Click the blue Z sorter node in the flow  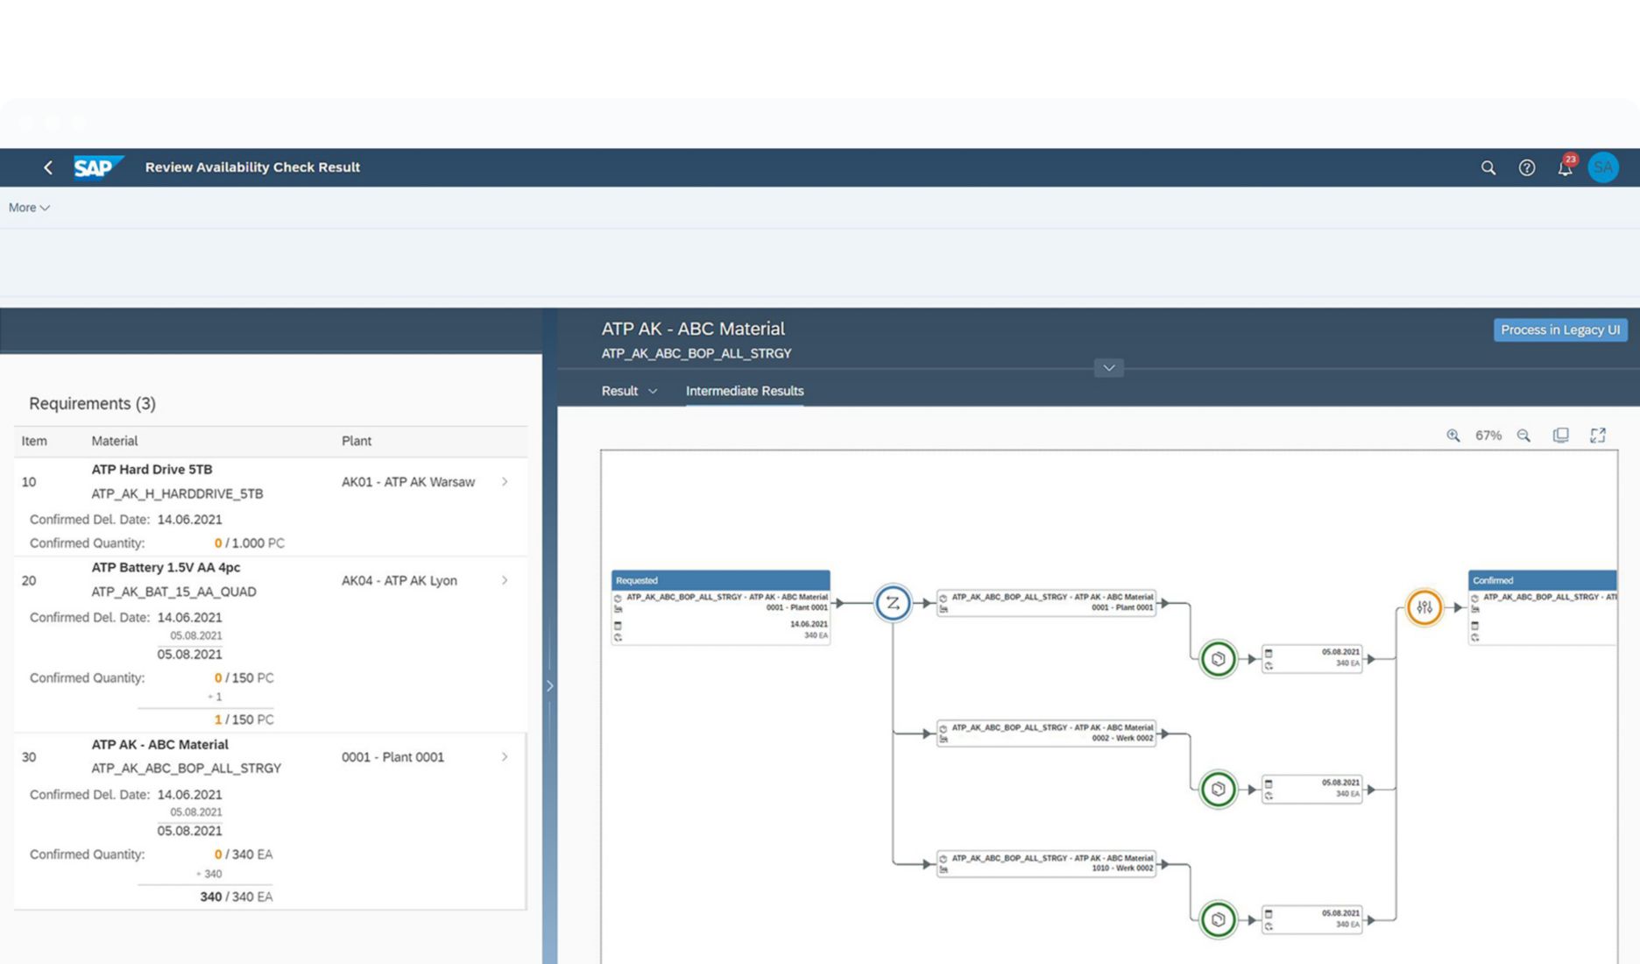tap(892, 603)
